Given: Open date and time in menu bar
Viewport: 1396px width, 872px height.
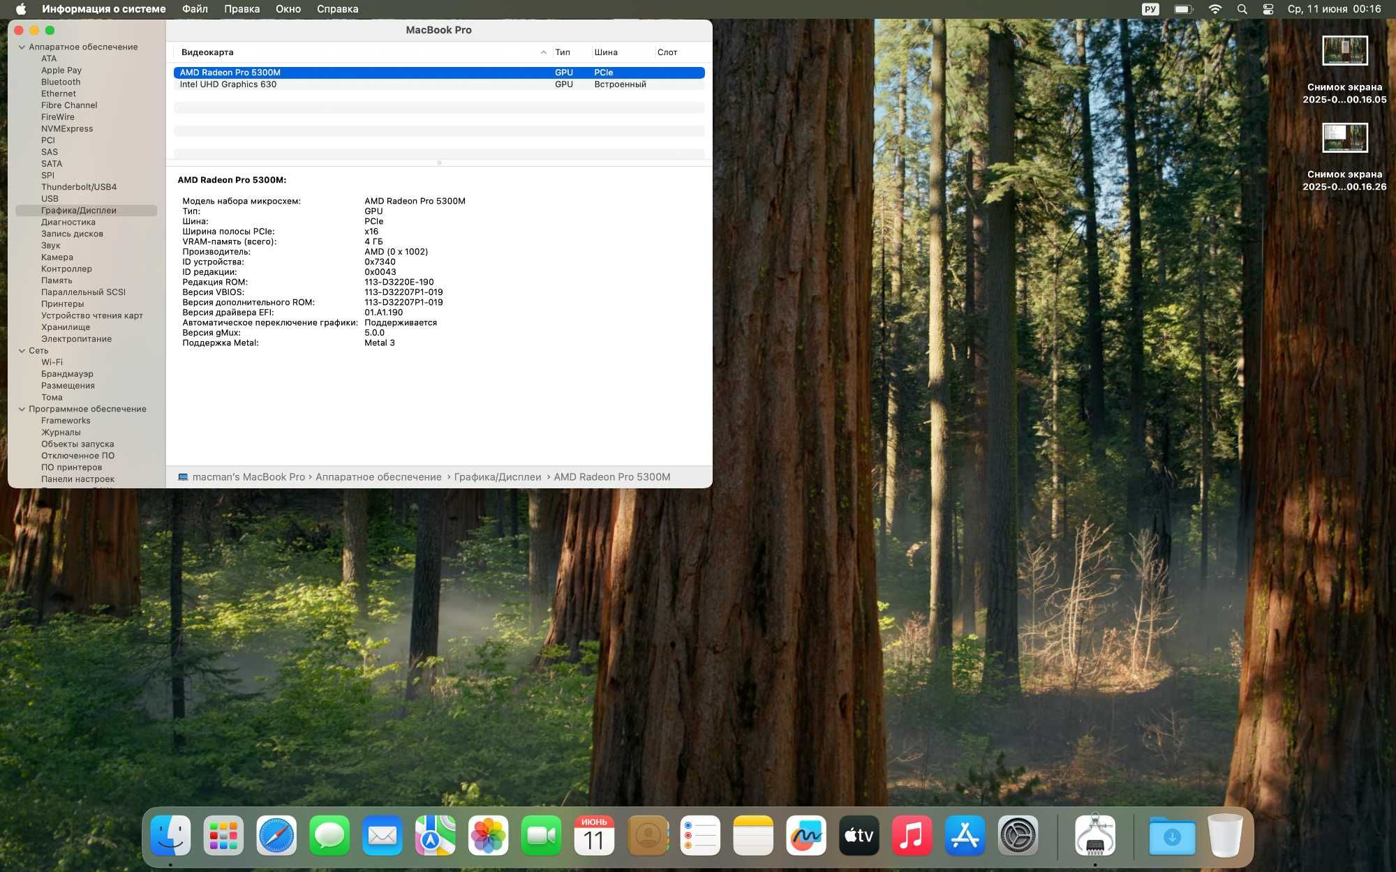Looking at the screenshot, I should pos(1335,9).
